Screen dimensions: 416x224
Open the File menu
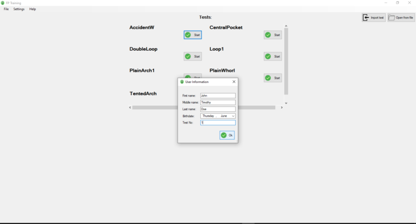[6, 9]
